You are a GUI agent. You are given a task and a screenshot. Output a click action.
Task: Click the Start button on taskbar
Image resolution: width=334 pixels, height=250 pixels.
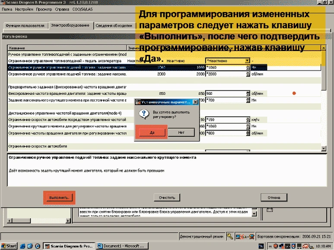[x=9, y=246]
